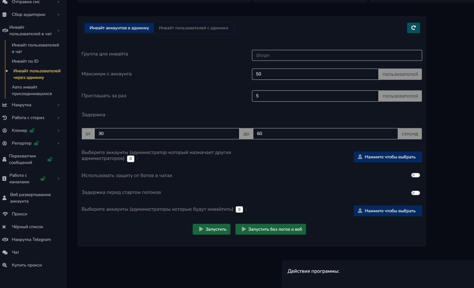Toggle delay before starting threads
The image size is (474, 288).
point(415,193)
